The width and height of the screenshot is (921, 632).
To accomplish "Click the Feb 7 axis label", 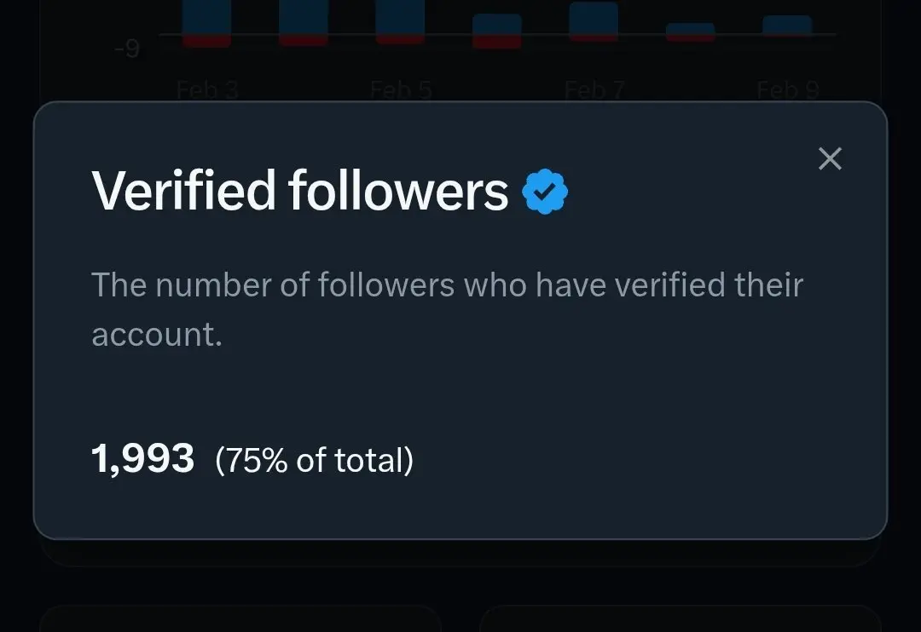I will coord(594,89).
